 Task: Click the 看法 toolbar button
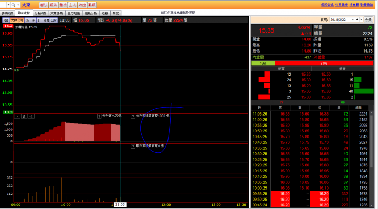tap(44, 5)
